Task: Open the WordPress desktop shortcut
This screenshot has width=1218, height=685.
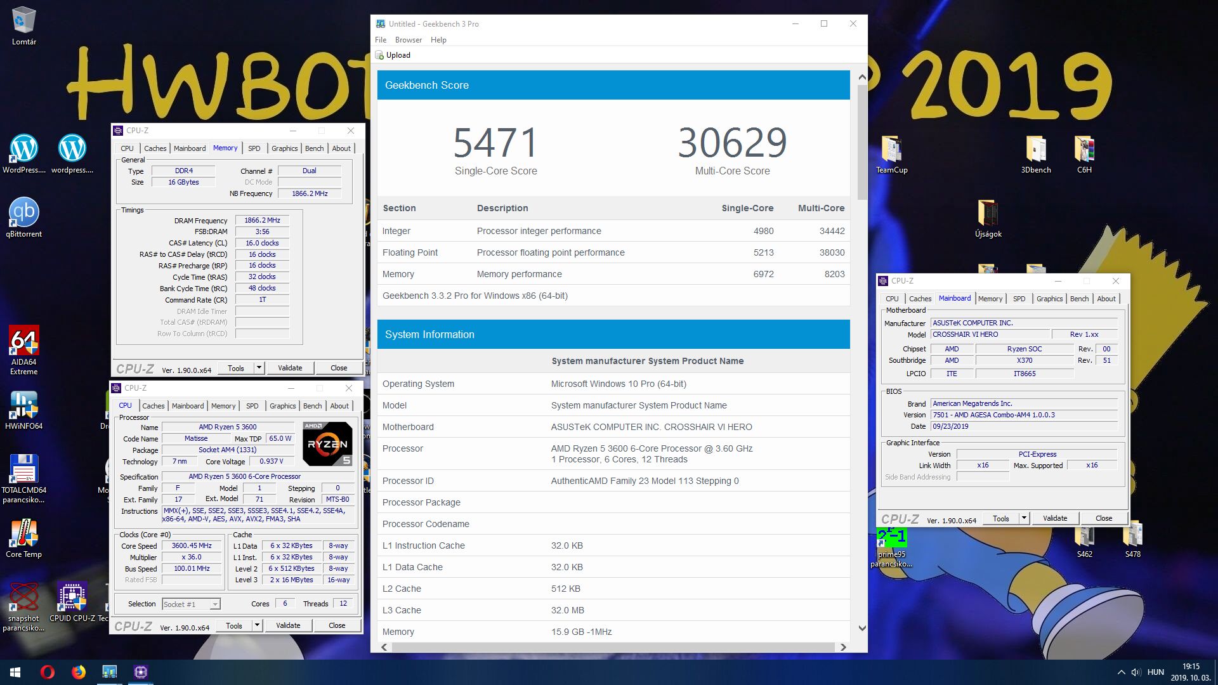Action: [24, 153]
